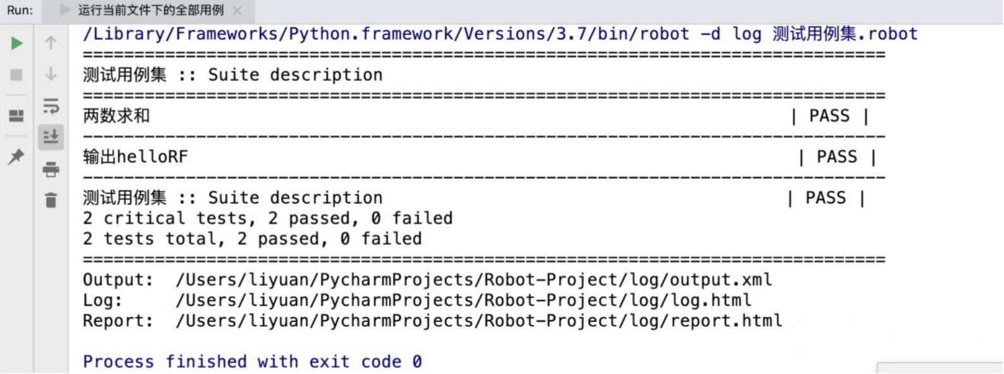The image size is (1004, 374).
Task: Select the PASS status of 两数求和 test
Action: 828,116
